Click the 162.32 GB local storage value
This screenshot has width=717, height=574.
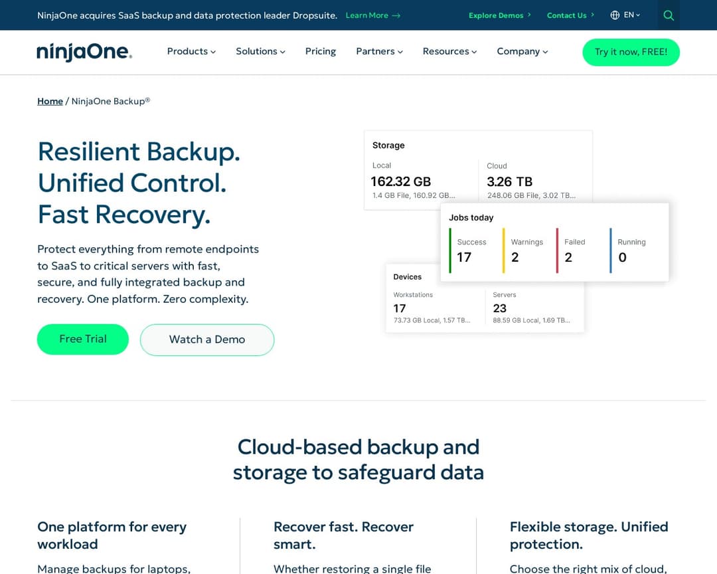(x=400, y=182)
